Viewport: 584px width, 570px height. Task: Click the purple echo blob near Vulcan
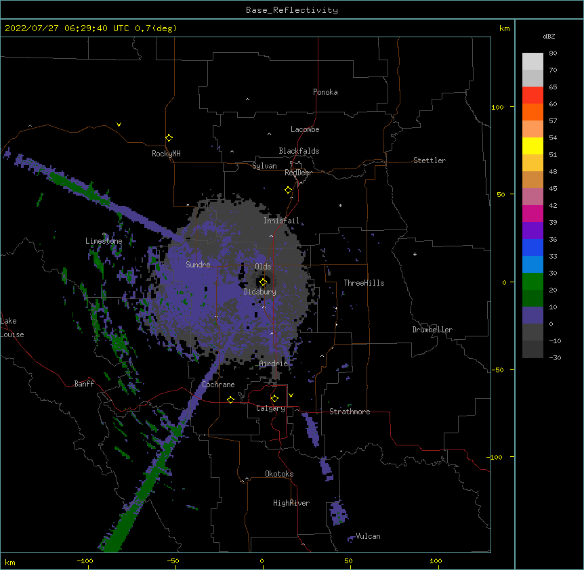click(x=339, y=512)
